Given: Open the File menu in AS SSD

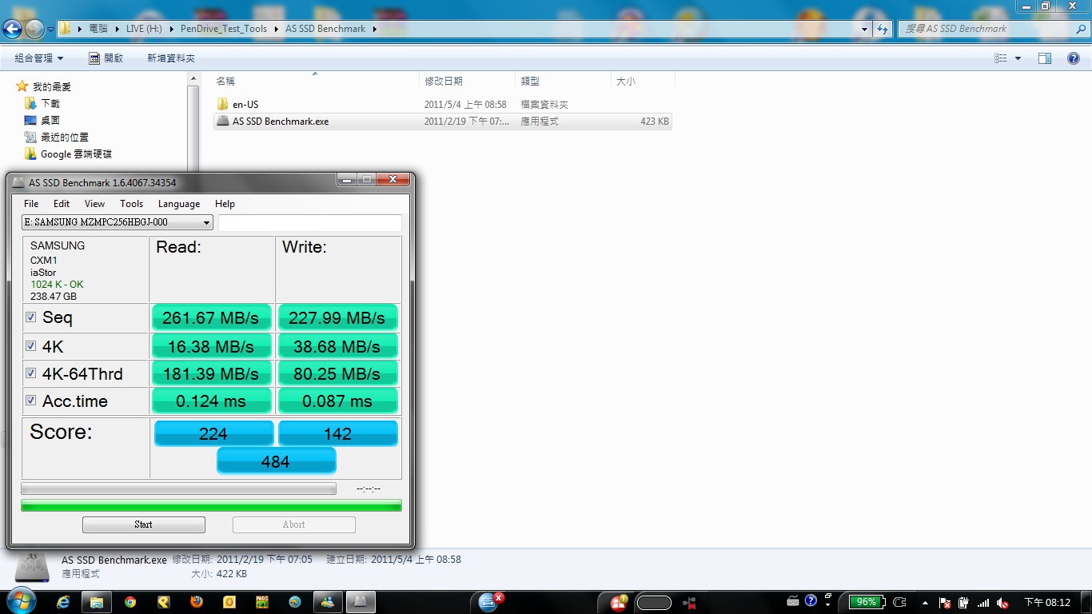Looking at the screenshot, I should pos(31,204).
